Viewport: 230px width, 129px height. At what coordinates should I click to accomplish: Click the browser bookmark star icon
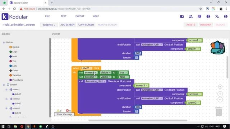coord(201,9)
